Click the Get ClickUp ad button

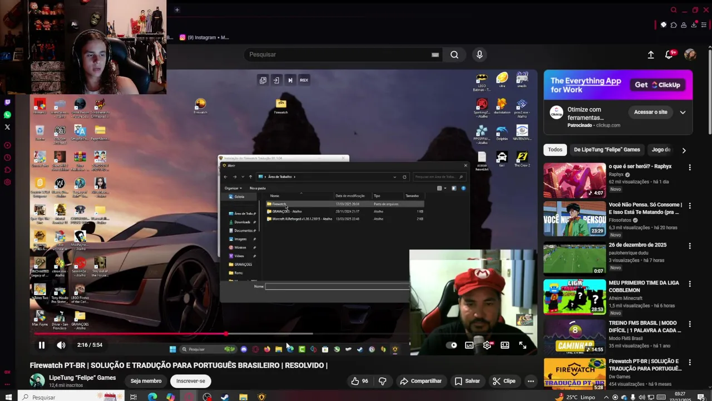pos(658,85)
